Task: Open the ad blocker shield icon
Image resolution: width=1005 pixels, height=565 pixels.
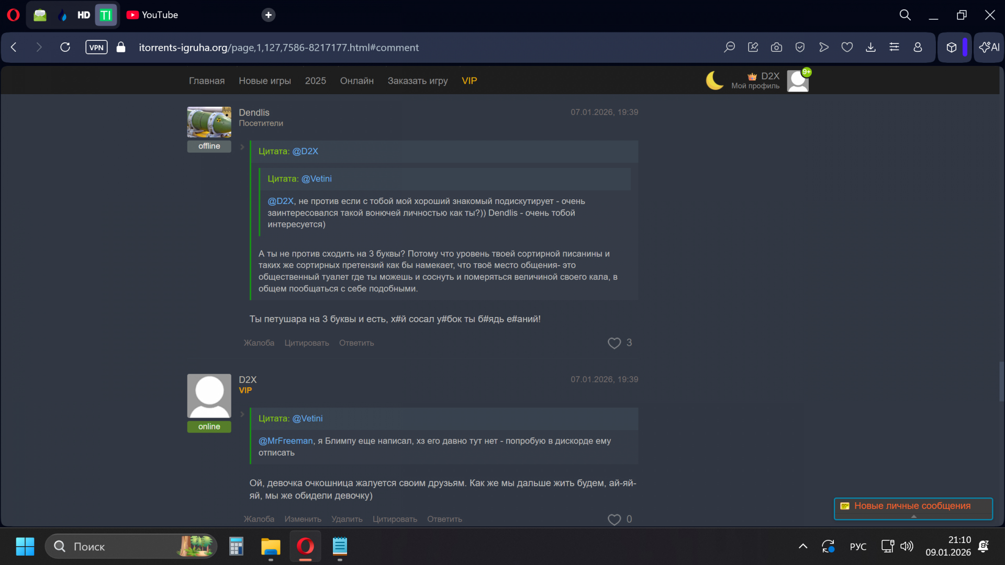Action: (800, 48)
